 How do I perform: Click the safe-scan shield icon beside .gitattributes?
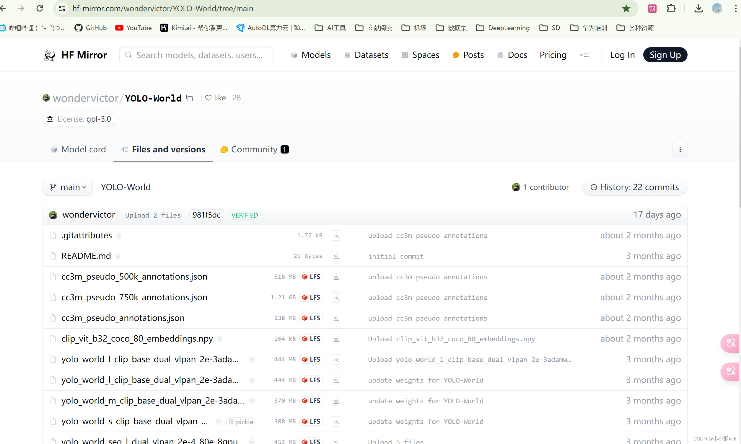point(119,236)
